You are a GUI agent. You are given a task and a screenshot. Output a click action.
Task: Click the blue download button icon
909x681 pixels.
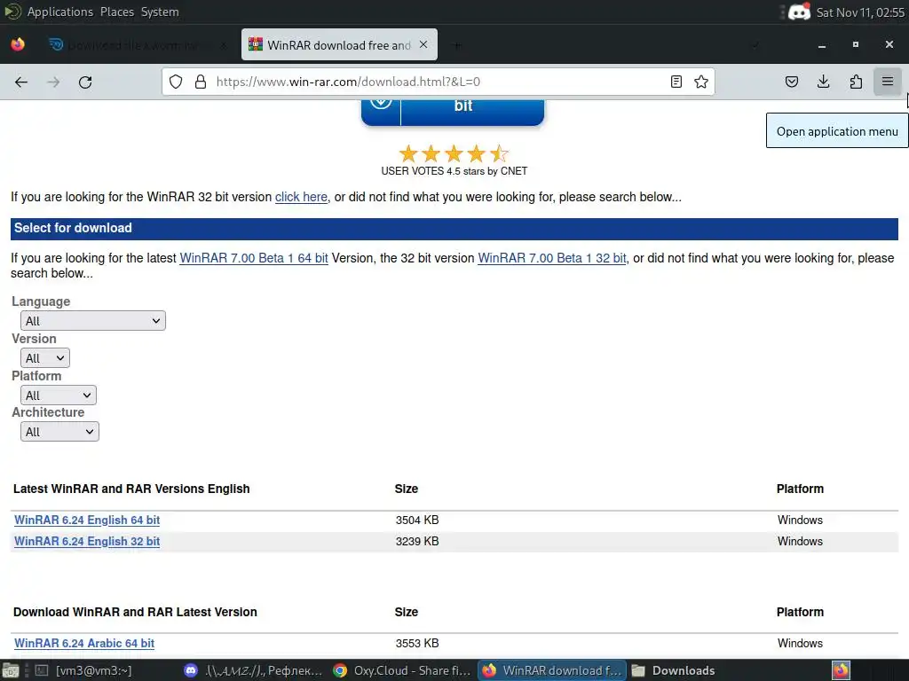pyautogui.click(x=381, y=105)
